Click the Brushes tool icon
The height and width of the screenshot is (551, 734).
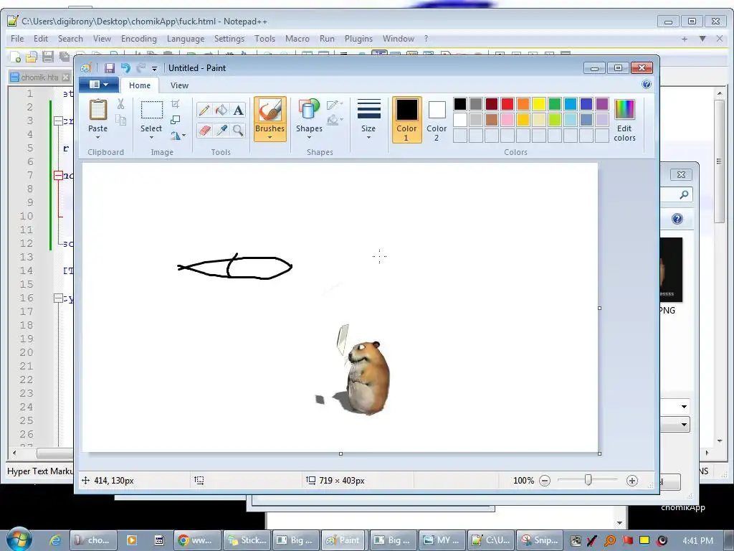coord(270,110)
